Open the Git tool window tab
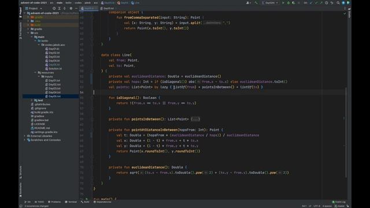 click(x=28, y=202)
